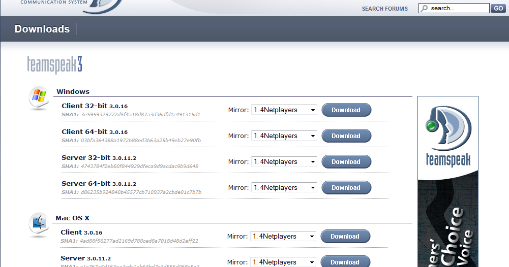Viewport: 509px width, 267px height.
Task: Focus the search forums input field
Action: 454,9
